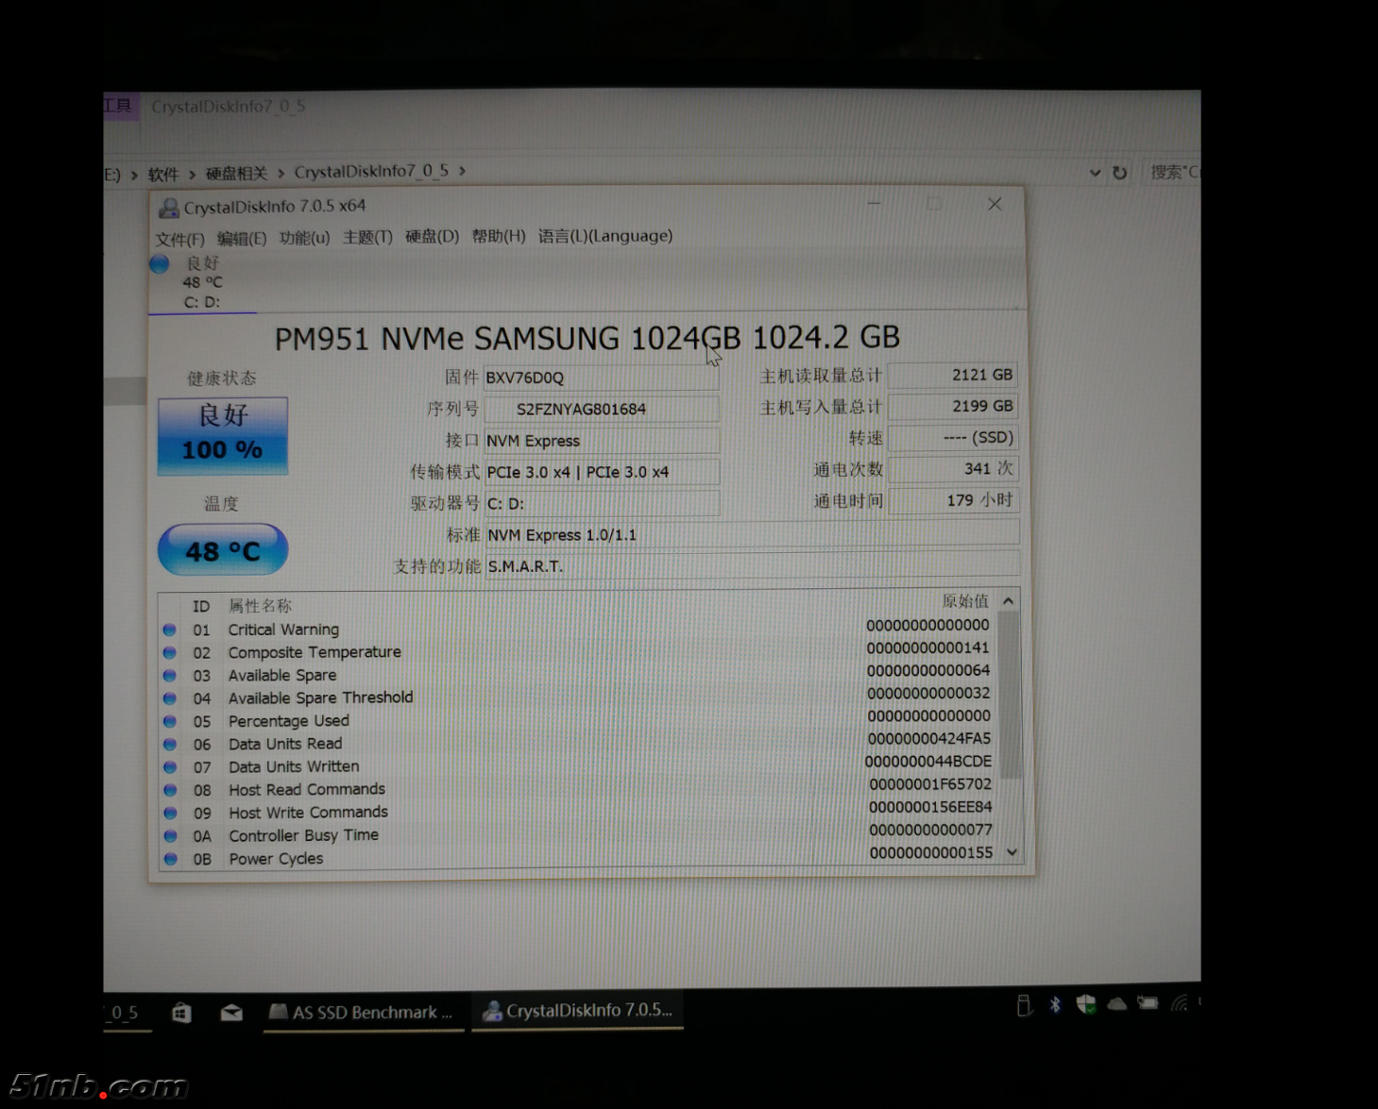
Task: Click the status dot beside Composite Temperature
Action: tap(170, 652)
